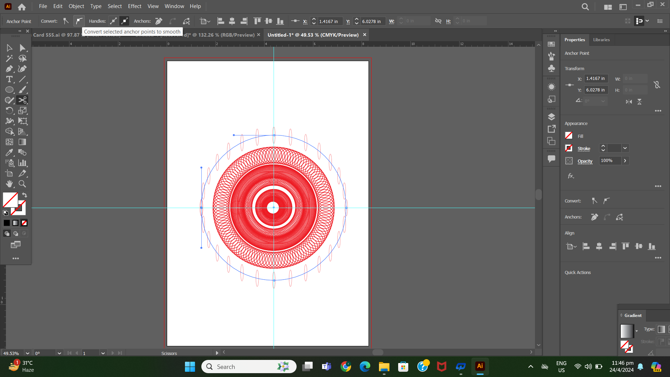Show more Appearance options ellipsis
Screen dimensions: 670x377
pos(658,186)
